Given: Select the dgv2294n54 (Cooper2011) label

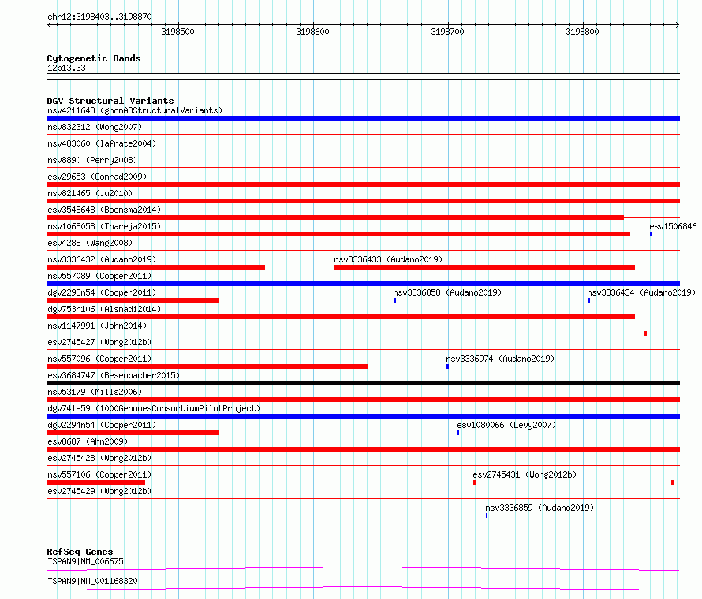Looking at the screenshot, I should point(102,425).
